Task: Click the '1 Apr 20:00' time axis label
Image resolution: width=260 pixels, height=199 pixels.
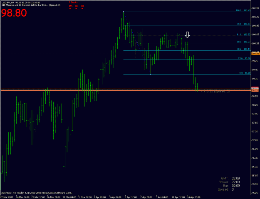Action: coord(100,197)
